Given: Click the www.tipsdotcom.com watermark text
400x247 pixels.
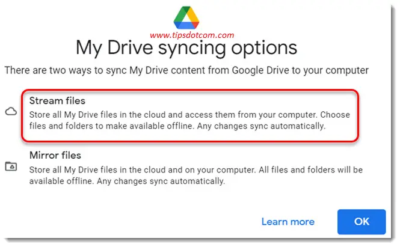Looking at the screenshot, I should pos(192,35).
